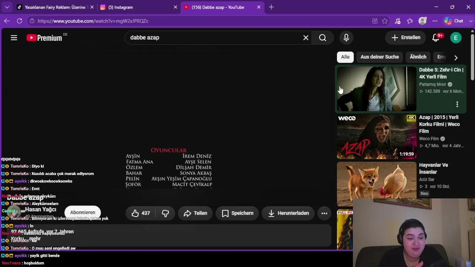Open the account avatar 'E' menu

tap(456, 37)
